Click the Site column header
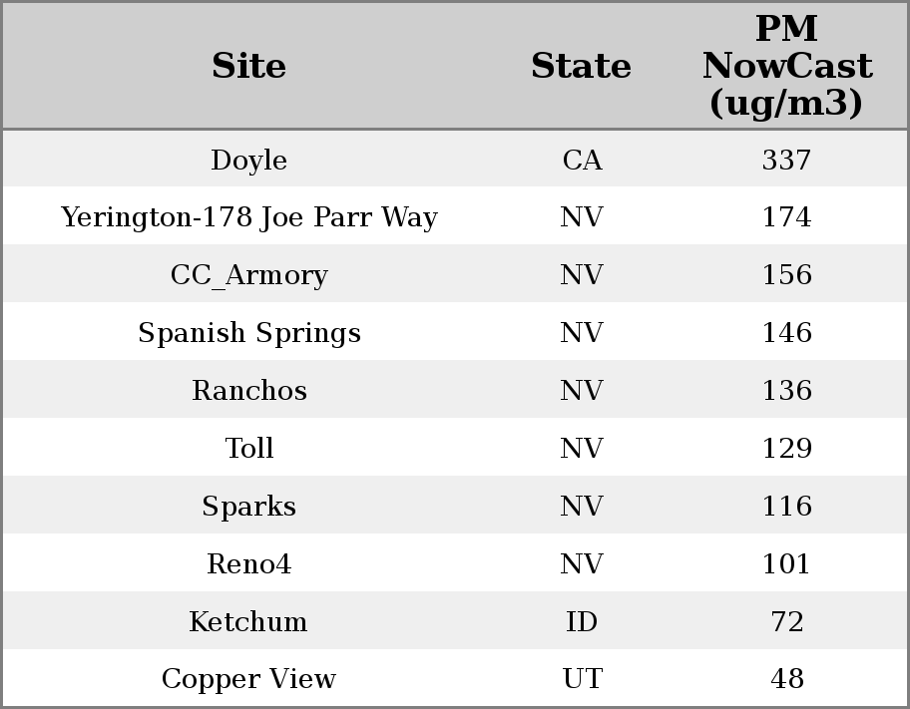Screen dimensions: 910x709 point(248,66)
